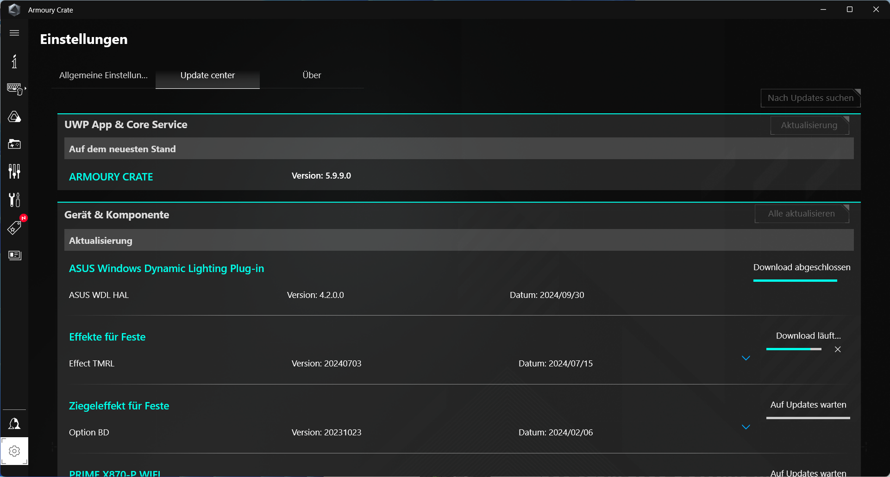
Task: Click the Download abgeschlossen status text
Action: point(802,267)
